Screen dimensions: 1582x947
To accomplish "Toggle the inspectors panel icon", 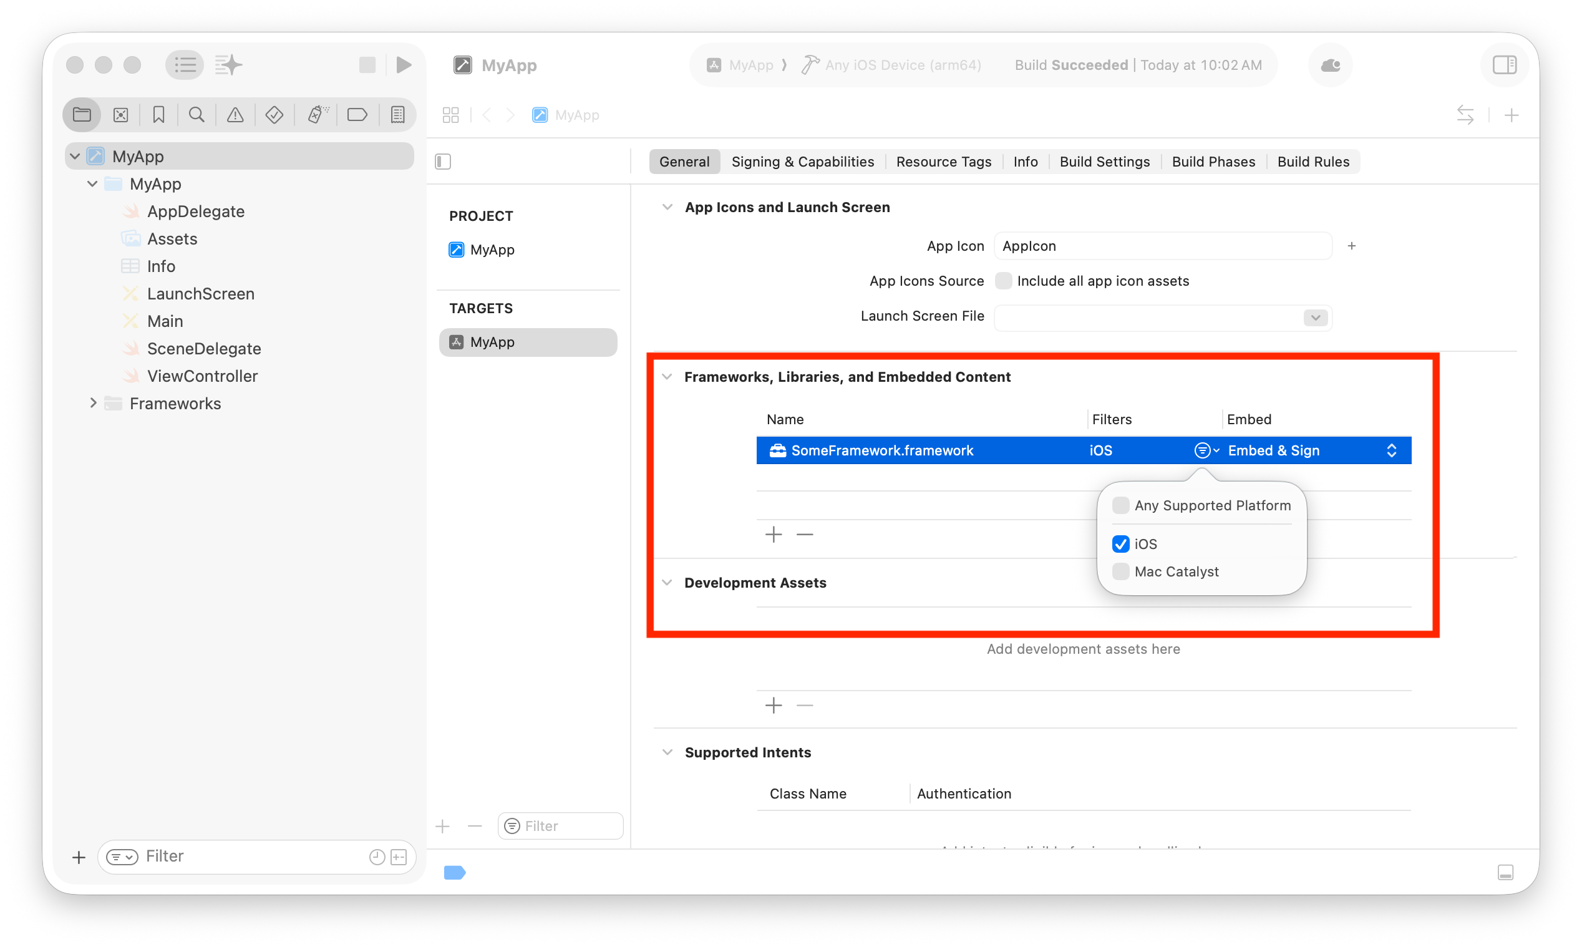I will [1505, 65].
